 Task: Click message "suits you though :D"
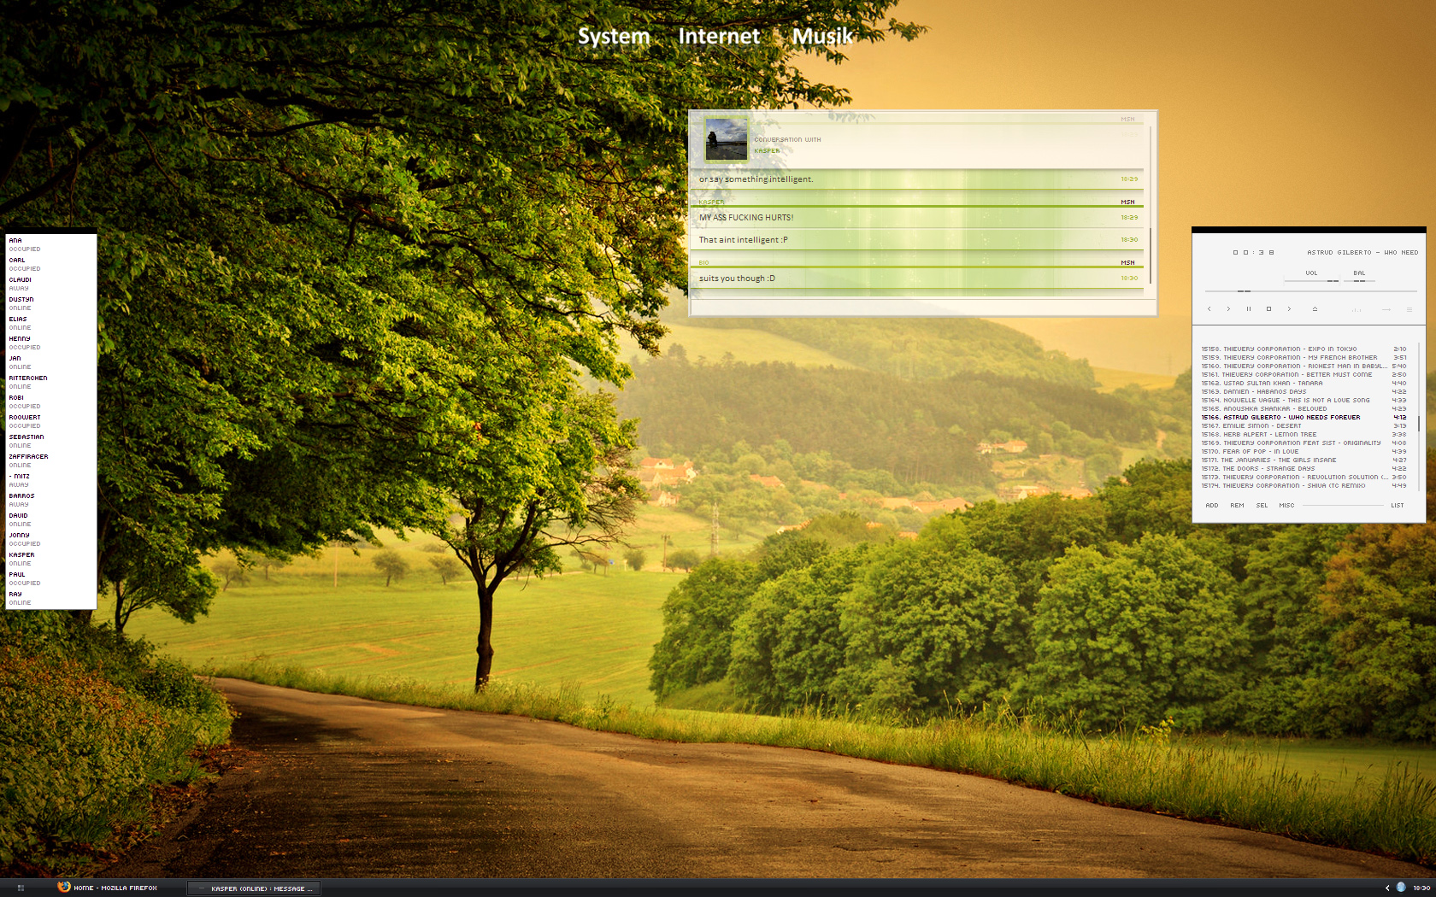[x=737, y=278]
